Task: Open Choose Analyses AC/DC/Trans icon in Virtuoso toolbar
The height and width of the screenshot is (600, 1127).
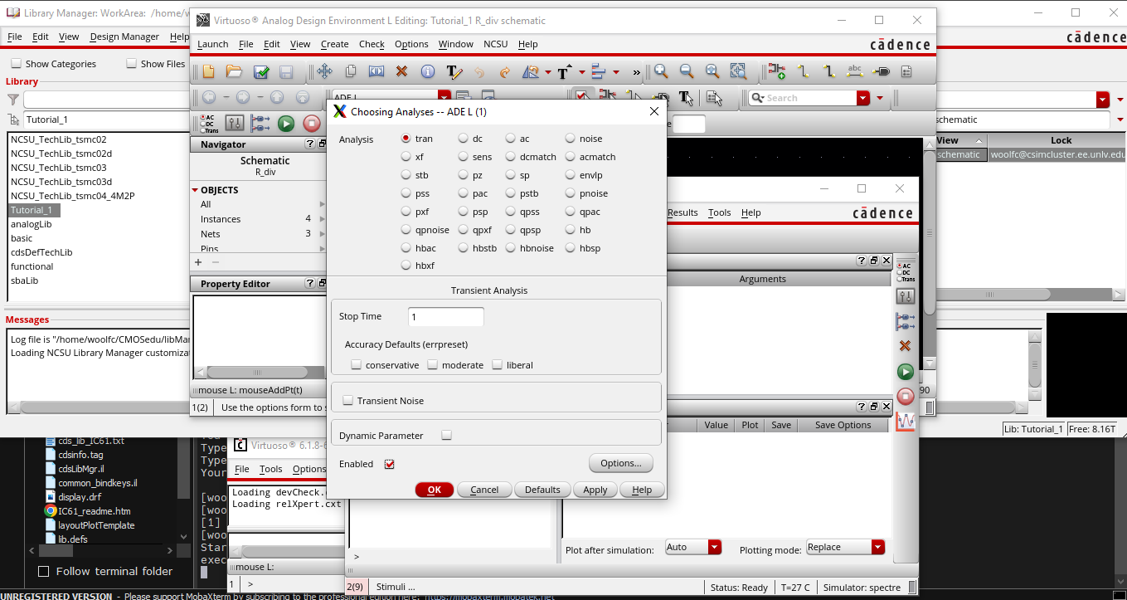Action: [x=210, y=124]
